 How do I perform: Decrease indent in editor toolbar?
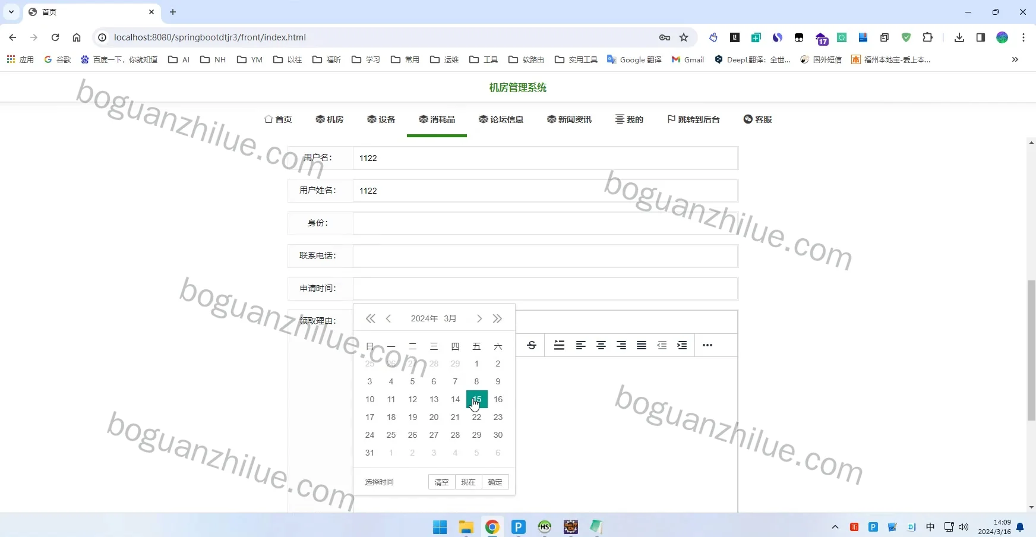click(x=662, y=345)
